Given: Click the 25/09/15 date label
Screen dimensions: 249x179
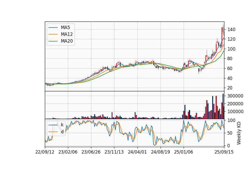Looking at the screenshot, I should pyautogui.click(x=224, y=152).
